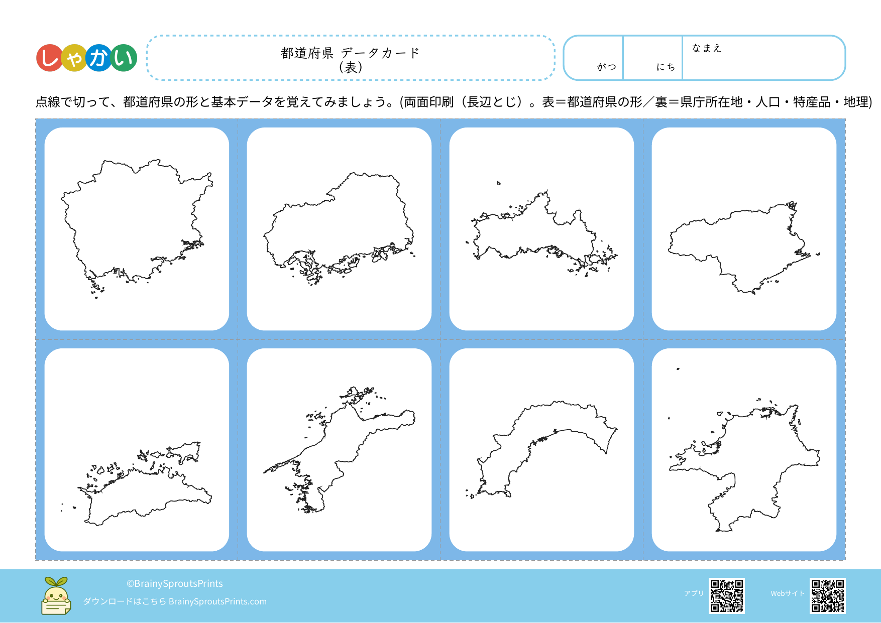
Task: Click the がつ month field
Action: pyautogui.click(x=594, y=57)
